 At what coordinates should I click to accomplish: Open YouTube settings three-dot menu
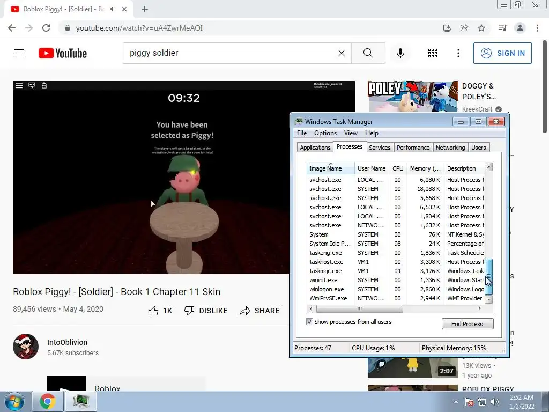[x=458, y=53]
